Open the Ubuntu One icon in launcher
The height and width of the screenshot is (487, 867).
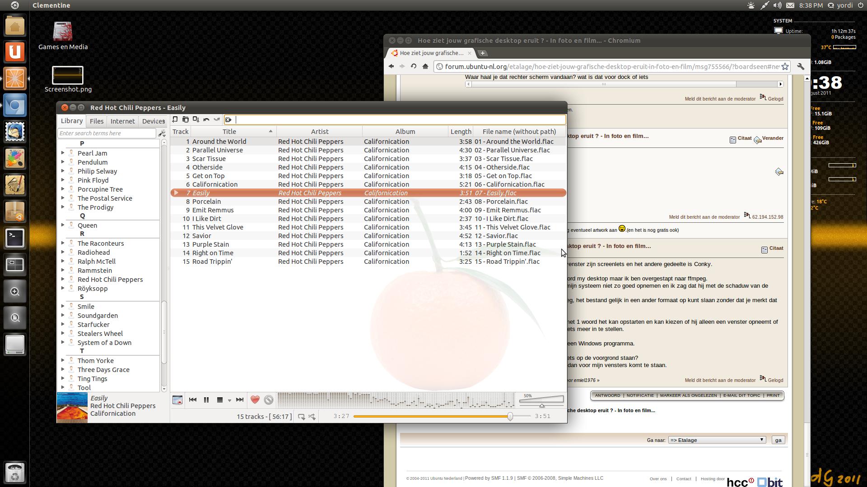tap(15, 52)
